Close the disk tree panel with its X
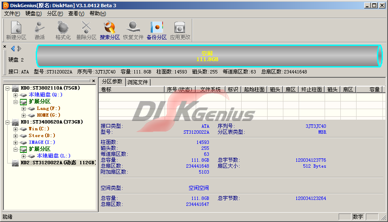Viewport: 388px width, 222px height. [94, 81]
